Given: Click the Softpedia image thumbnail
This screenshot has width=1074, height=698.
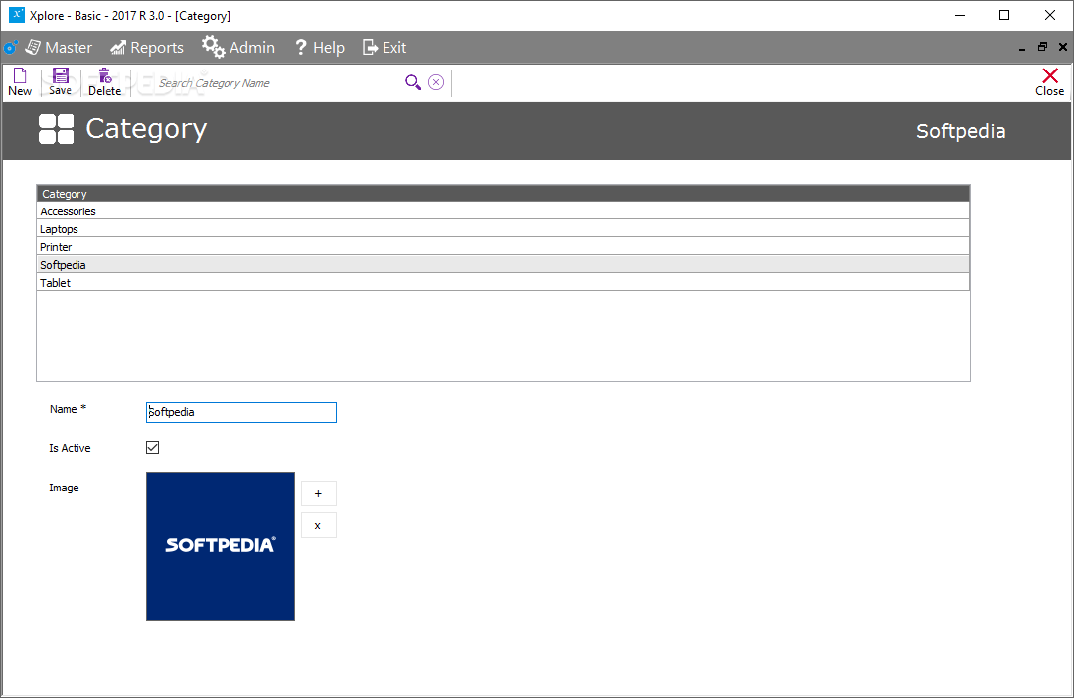Looking at the screenshot, I should [x=221, y=546].
